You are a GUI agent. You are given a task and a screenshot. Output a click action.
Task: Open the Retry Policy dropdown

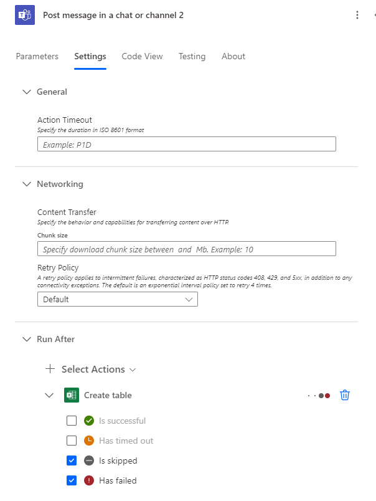(x=118, y=299)
